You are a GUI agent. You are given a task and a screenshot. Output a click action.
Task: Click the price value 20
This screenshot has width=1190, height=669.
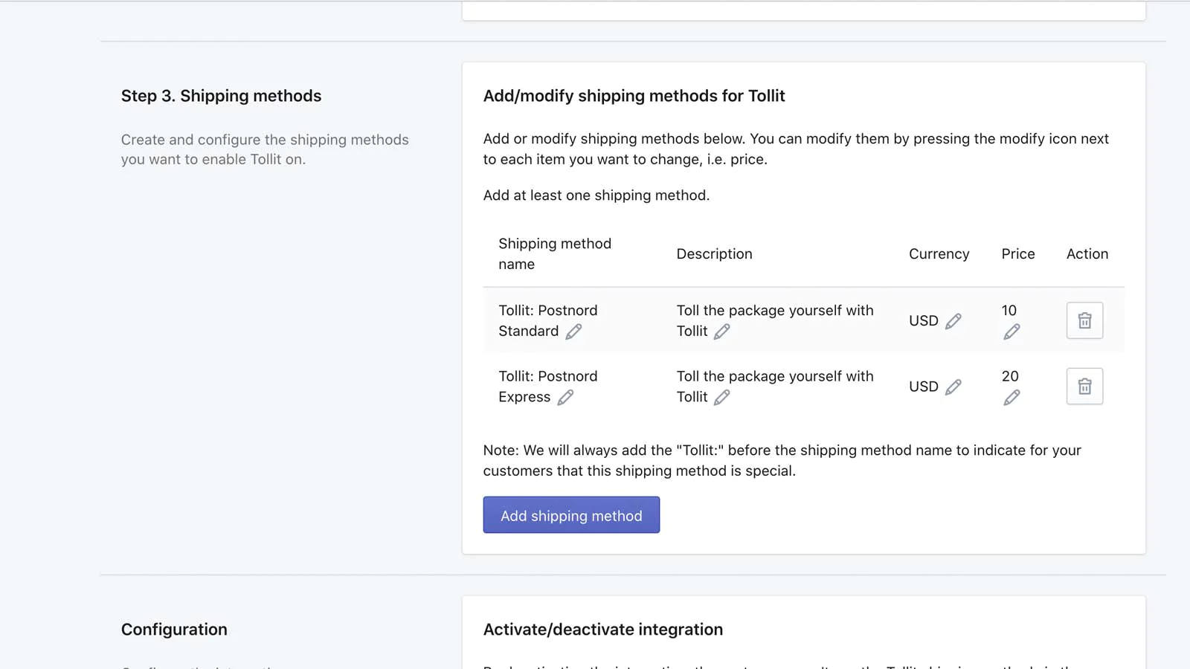coord(1009,376)
